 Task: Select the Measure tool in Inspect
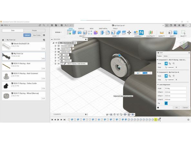coord(162,33)
